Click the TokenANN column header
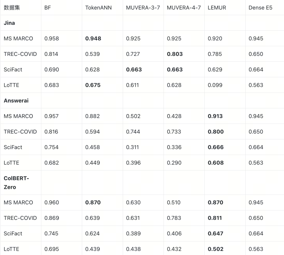This screenshot has width=284, height=255. pyautogui.click(x=98, y=8)
